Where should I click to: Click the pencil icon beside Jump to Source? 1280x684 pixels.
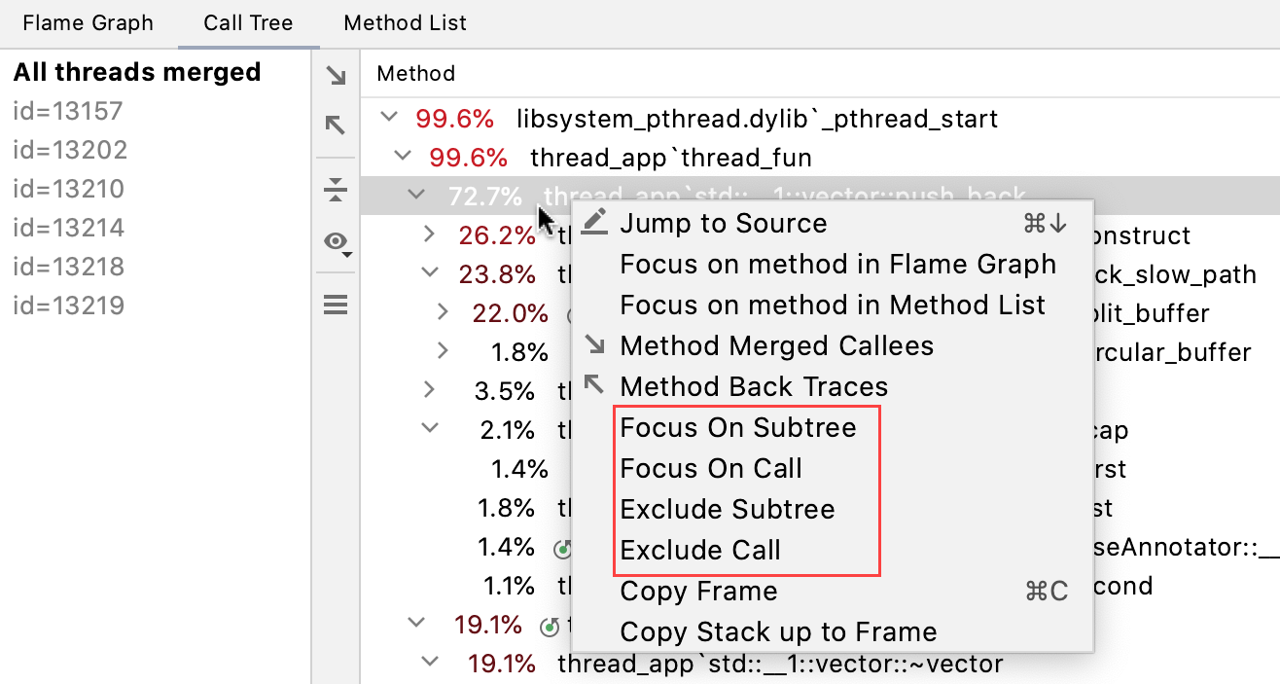(594, 222)
